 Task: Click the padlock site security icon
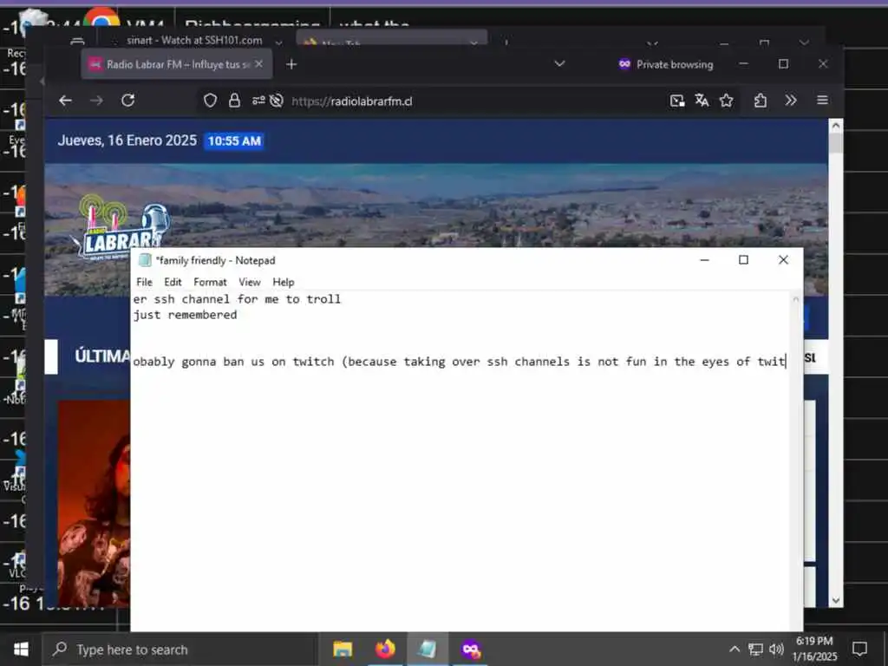[234, 101]
